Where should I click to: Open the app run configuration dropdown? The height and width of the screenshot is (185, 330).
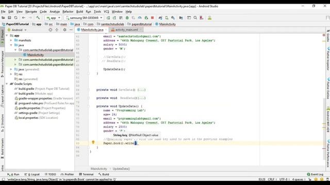click(x=54, y=18)
